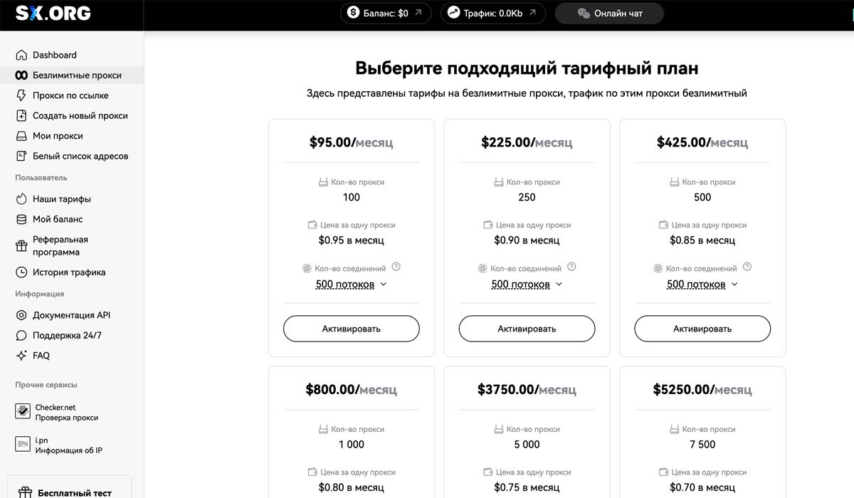Viewport: 854px width, 498px height.
Task: Open 'Документация API' sidebar item
Action: coord(71,315)
